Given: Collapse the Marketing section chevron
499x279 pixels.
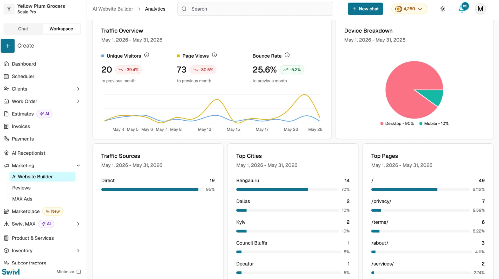Looking at the screenshot, I should (x=78, y=166).
